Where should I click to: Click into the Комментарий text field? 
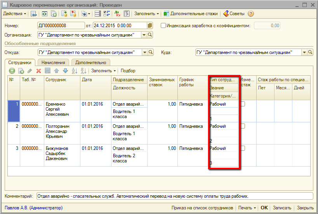[174, 196]
